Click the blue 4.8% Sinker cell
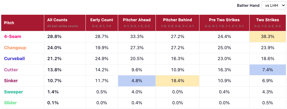The image size is (287, 109). click(x=137, y=81)
